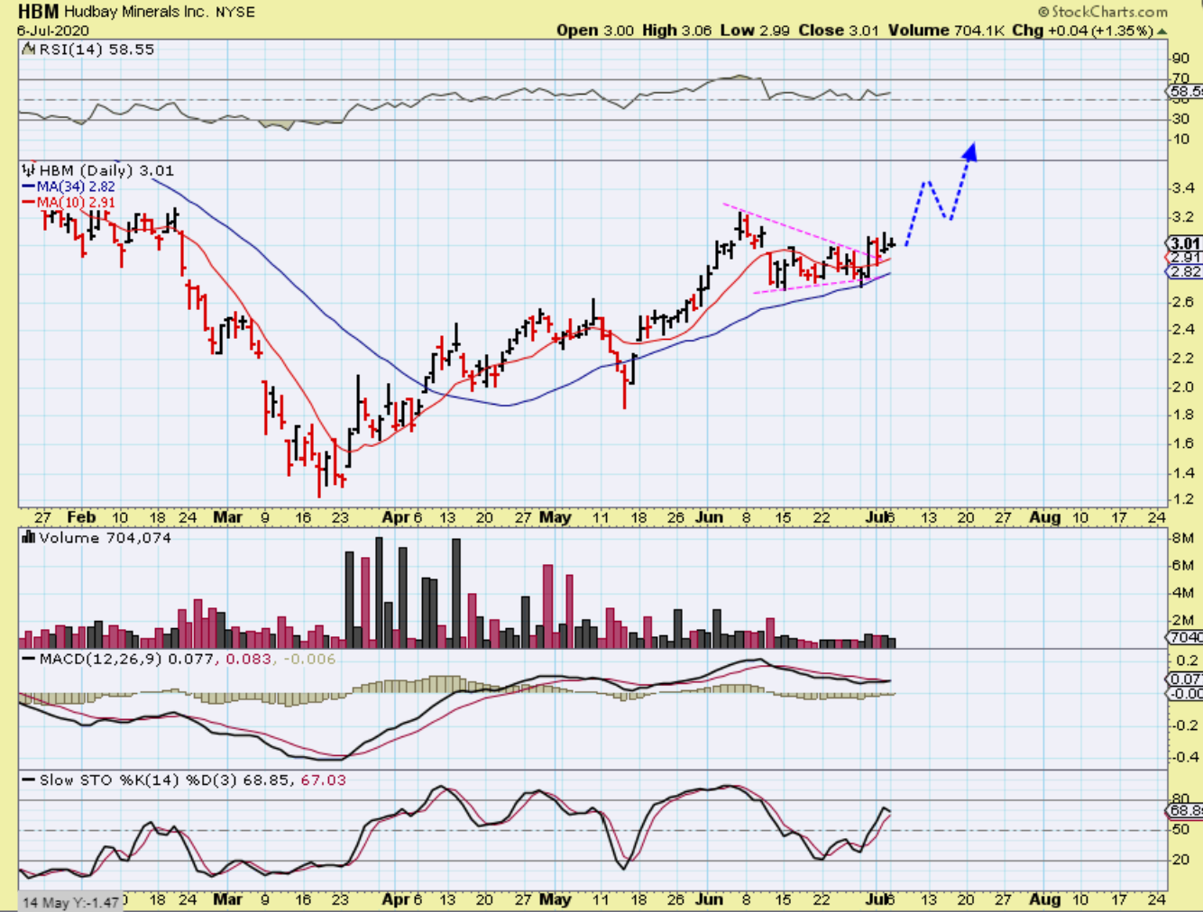Click the 6-Jul-2020 date label
The height and width of the screenshot is (912, 1203).
click(52, 31)
